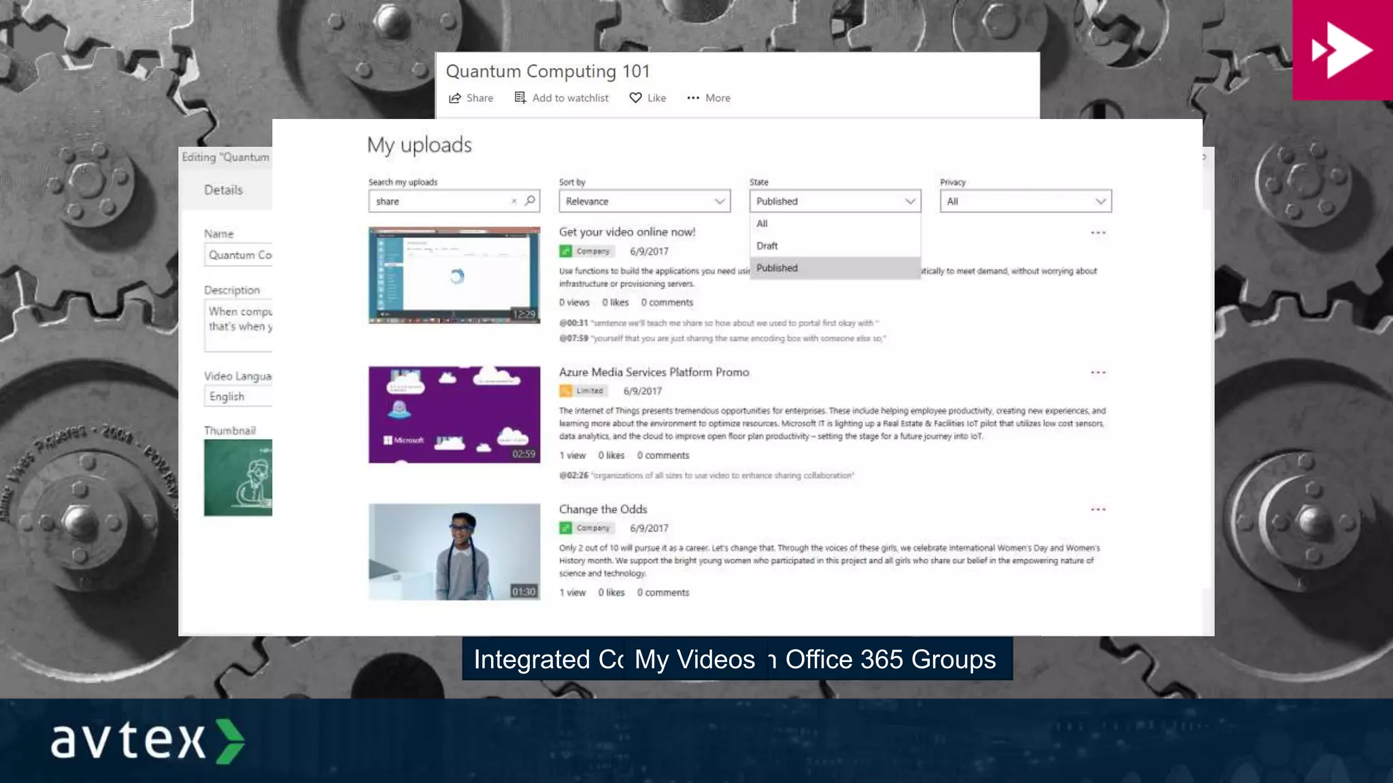Open the Video Language English dropdown
This screenshot has height=783, width=1393.
(x=238, y=396)
